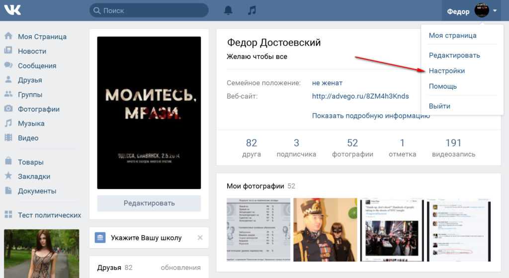This screenshot has height=278, width=509.
Task: Choose Редактировать in the dropdown menu
Action: click(454, 55)
